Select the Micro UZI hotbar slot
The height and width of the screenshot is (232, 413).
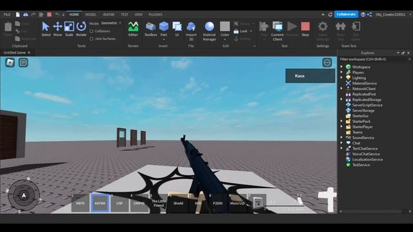[x=237, y=203]
